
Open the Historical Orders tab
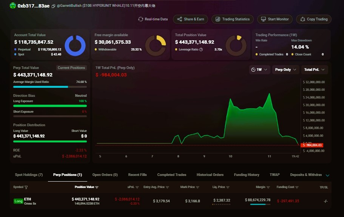(210, 175)
